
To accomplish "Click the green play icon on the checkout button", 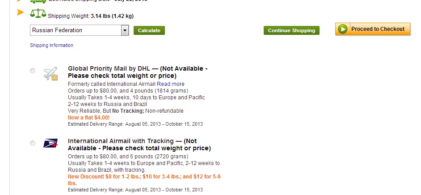I will tap(343, 30).
